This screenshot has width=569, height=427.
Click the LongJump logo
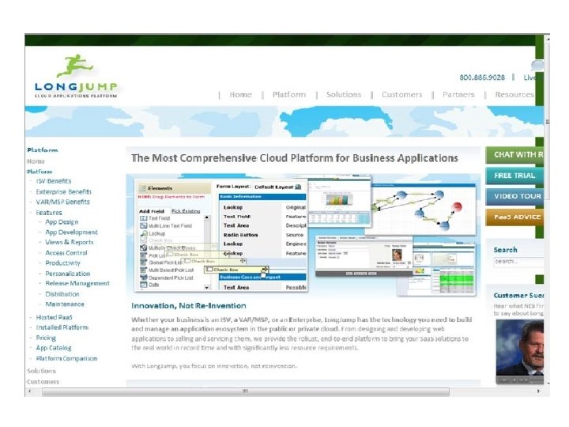point(76,77)
